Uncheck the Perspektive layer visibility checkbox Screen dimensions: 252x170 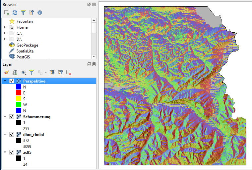pos(12,81)
